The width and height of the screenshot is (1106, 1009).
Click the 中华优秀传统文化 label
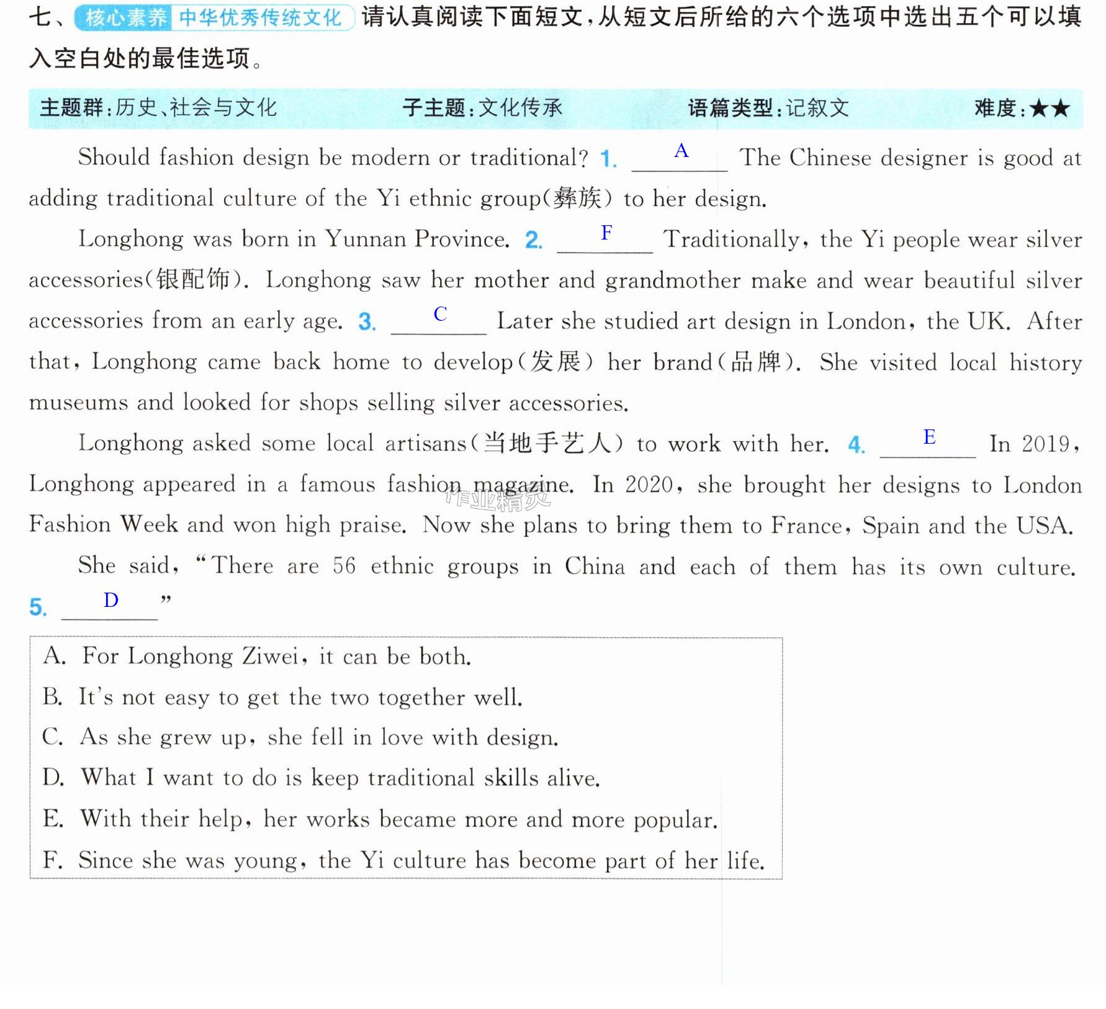tap(261, 18)
